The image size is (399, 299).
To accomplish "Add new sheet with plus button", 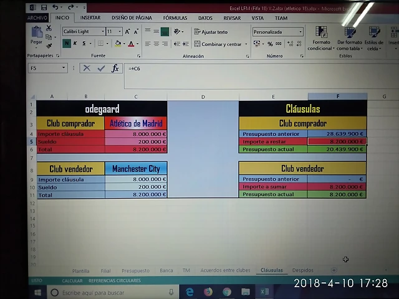I will tap(334, 270).
